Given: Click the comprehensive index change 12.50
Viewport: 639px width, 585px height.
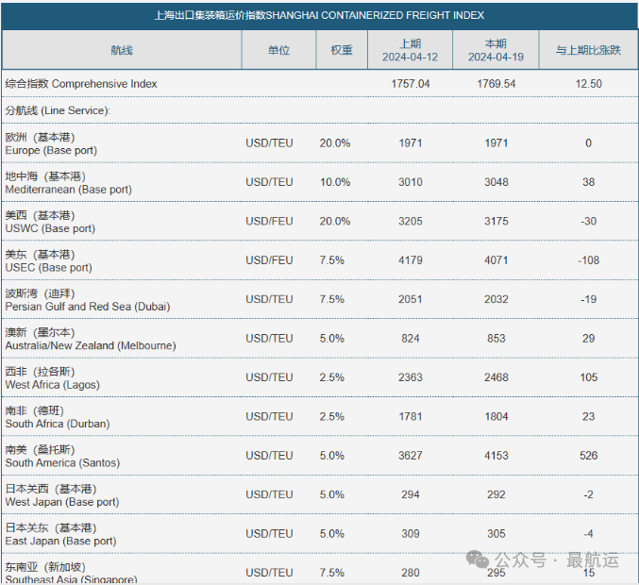Looking at the screenshot, I should (x=588, y=84).
